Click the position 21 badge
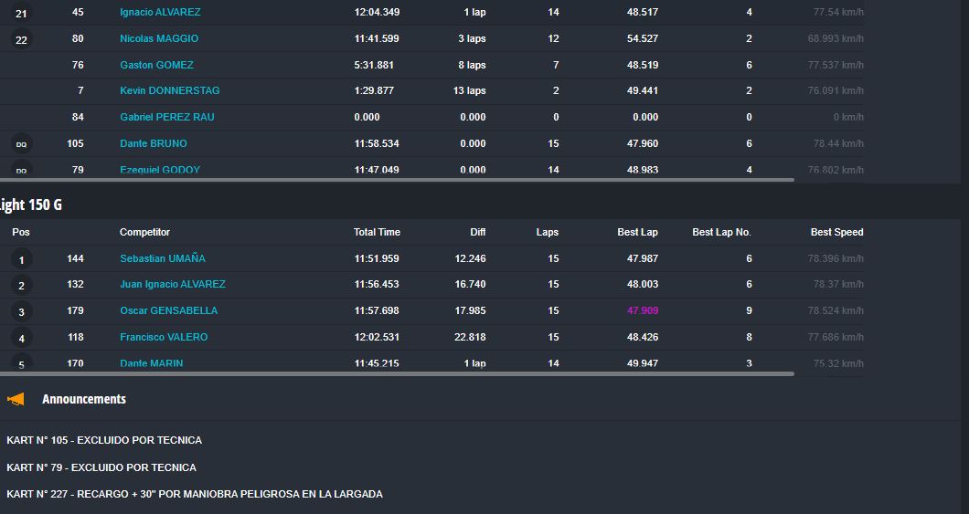969x514 pixels. (21, 14)
